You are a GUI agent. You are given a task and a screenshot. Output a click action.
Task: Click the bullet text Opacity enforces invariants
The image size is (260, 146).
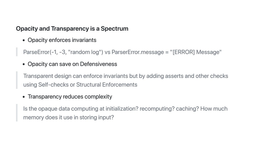pos(62,40)
